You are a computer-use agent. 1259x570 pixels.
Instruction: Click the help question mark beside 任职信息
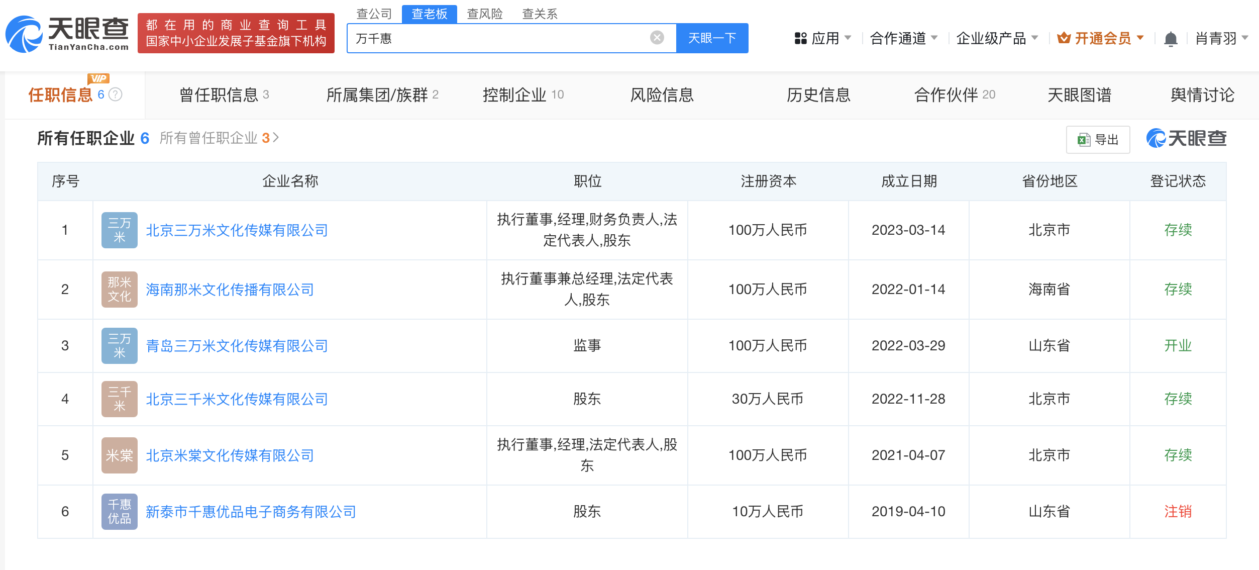116,94
